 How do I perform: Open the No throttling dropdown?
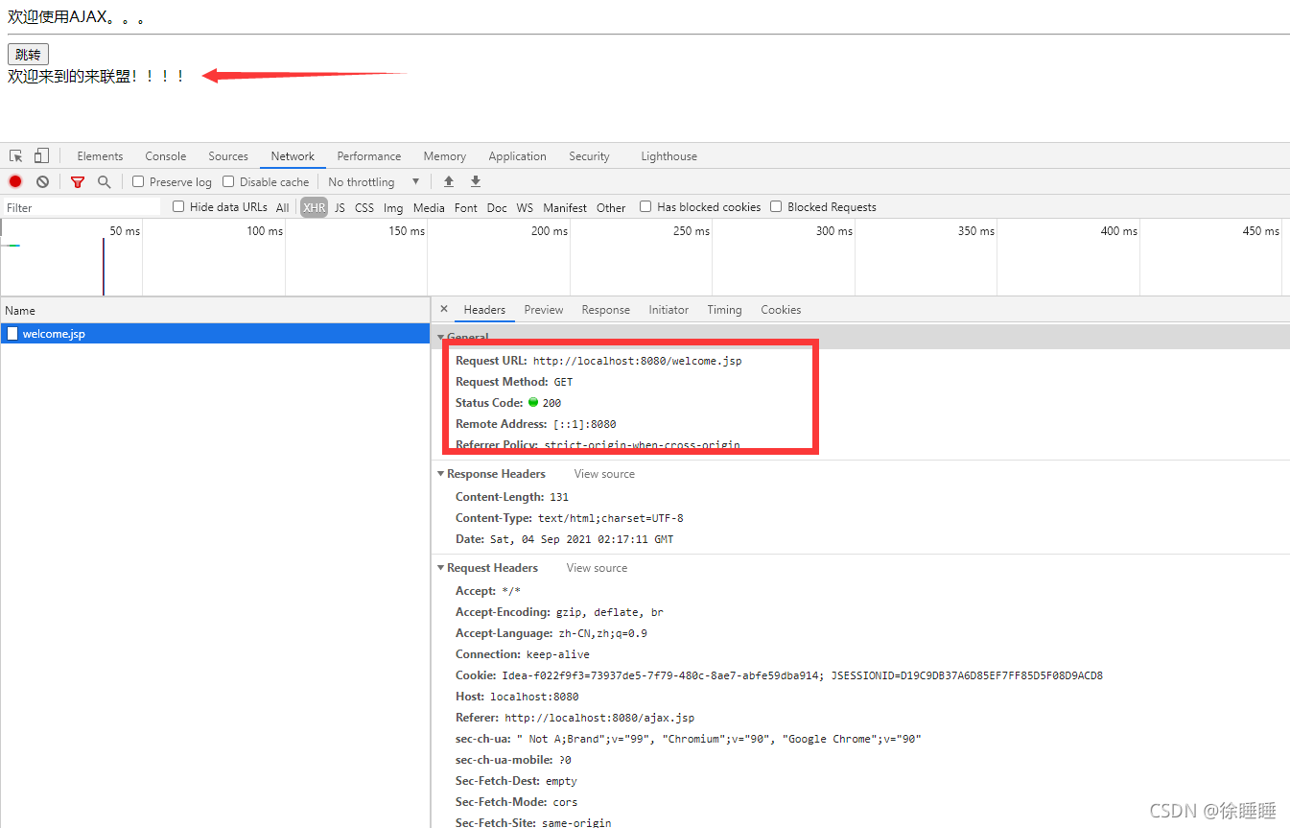[x=374, y=181]
